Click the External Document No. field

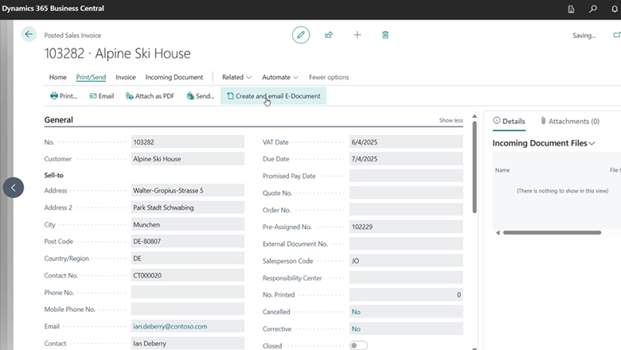coord(405,243)
